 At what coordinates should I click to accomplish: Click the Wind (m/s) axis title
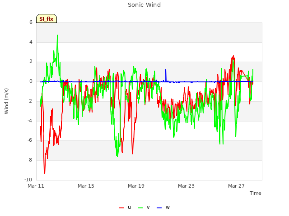click(6, 101)
